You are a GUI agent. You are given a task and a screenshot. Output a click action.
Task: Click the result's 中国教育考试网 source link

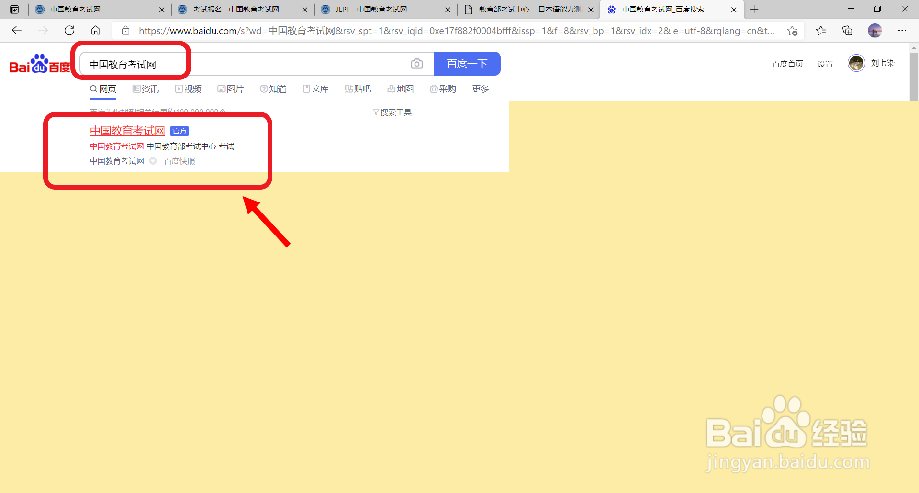pyautogui.click(x=117, y=161)
